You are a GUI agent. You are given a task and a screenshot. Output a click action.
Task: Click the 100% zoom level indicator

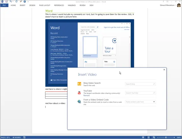coord(179,137)
